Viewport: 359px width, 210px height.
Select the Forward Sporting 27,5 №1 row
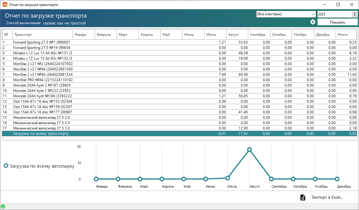(x=42, y=42)
